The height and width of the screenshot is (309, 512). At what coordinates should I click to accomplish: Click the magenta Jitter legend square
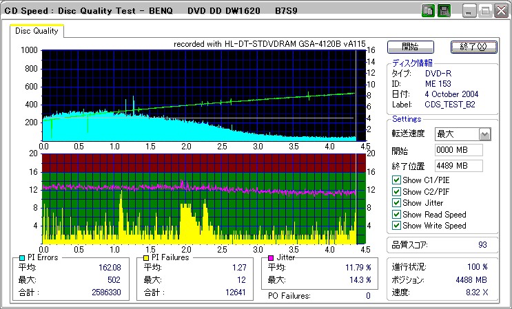[272, 257]
